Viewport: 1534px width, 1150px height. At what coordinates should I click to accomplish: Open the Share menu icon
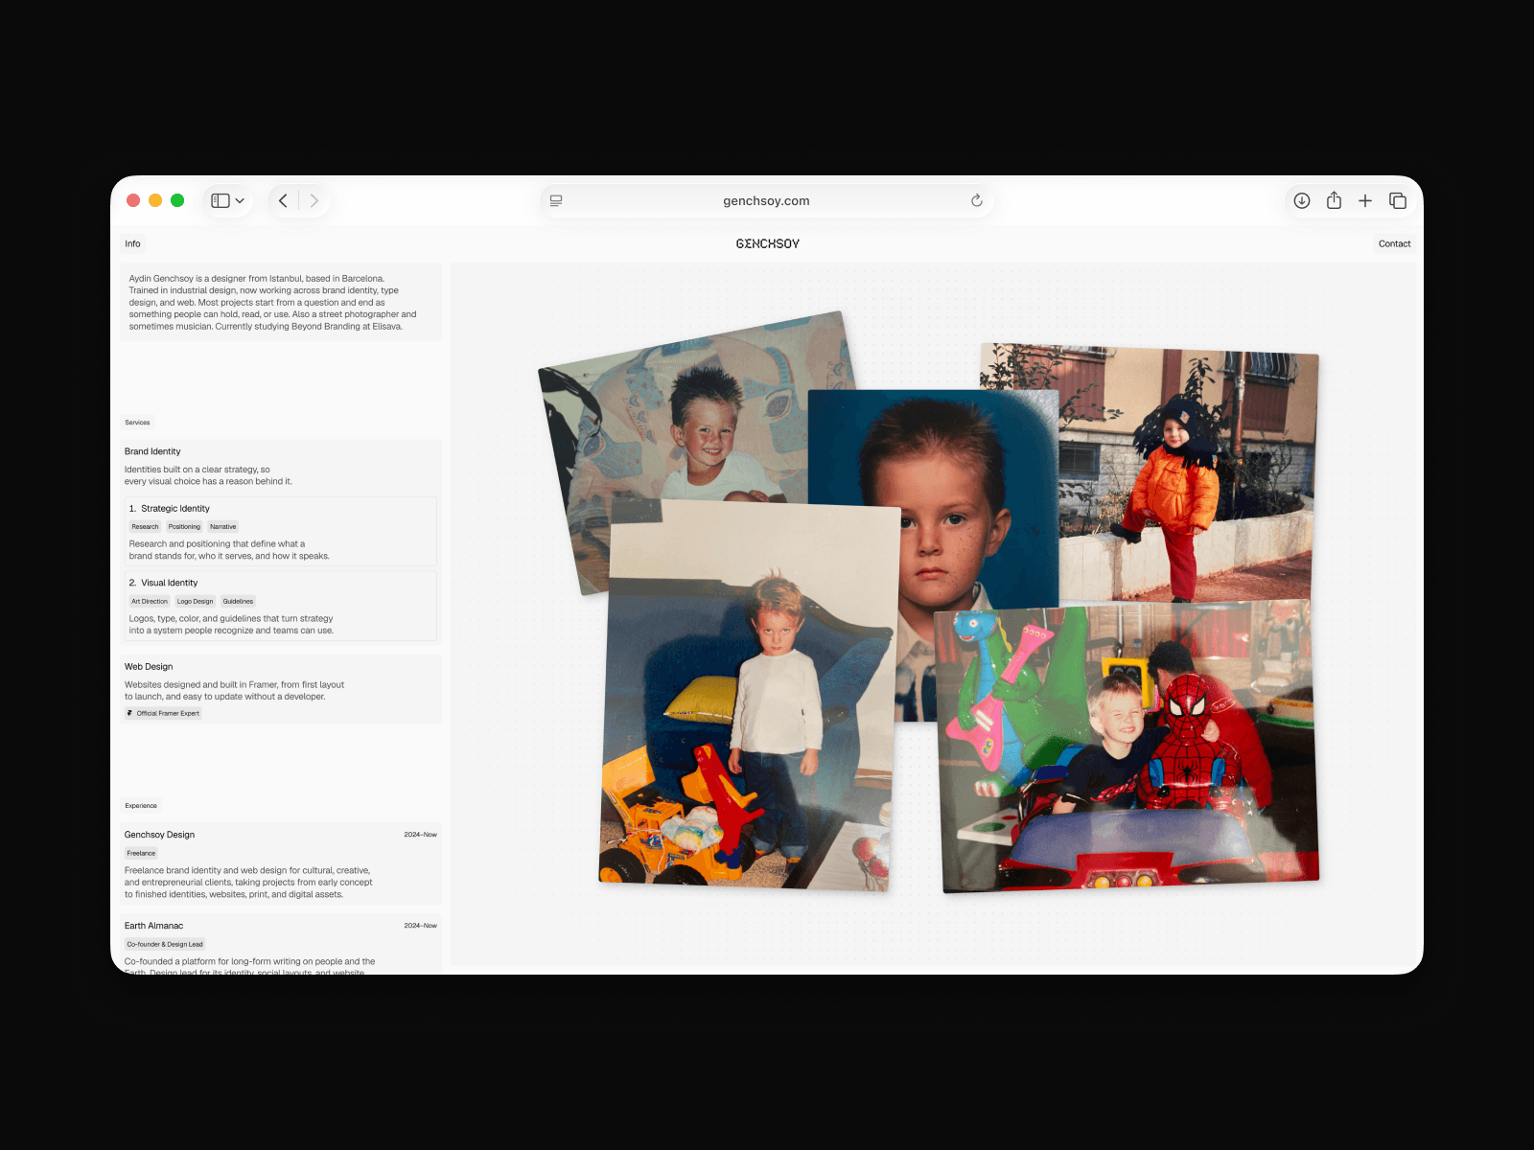[x=1334, y=200]
